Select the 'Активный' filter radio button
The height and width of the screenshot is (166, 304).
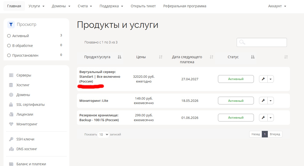click(9, 36)
